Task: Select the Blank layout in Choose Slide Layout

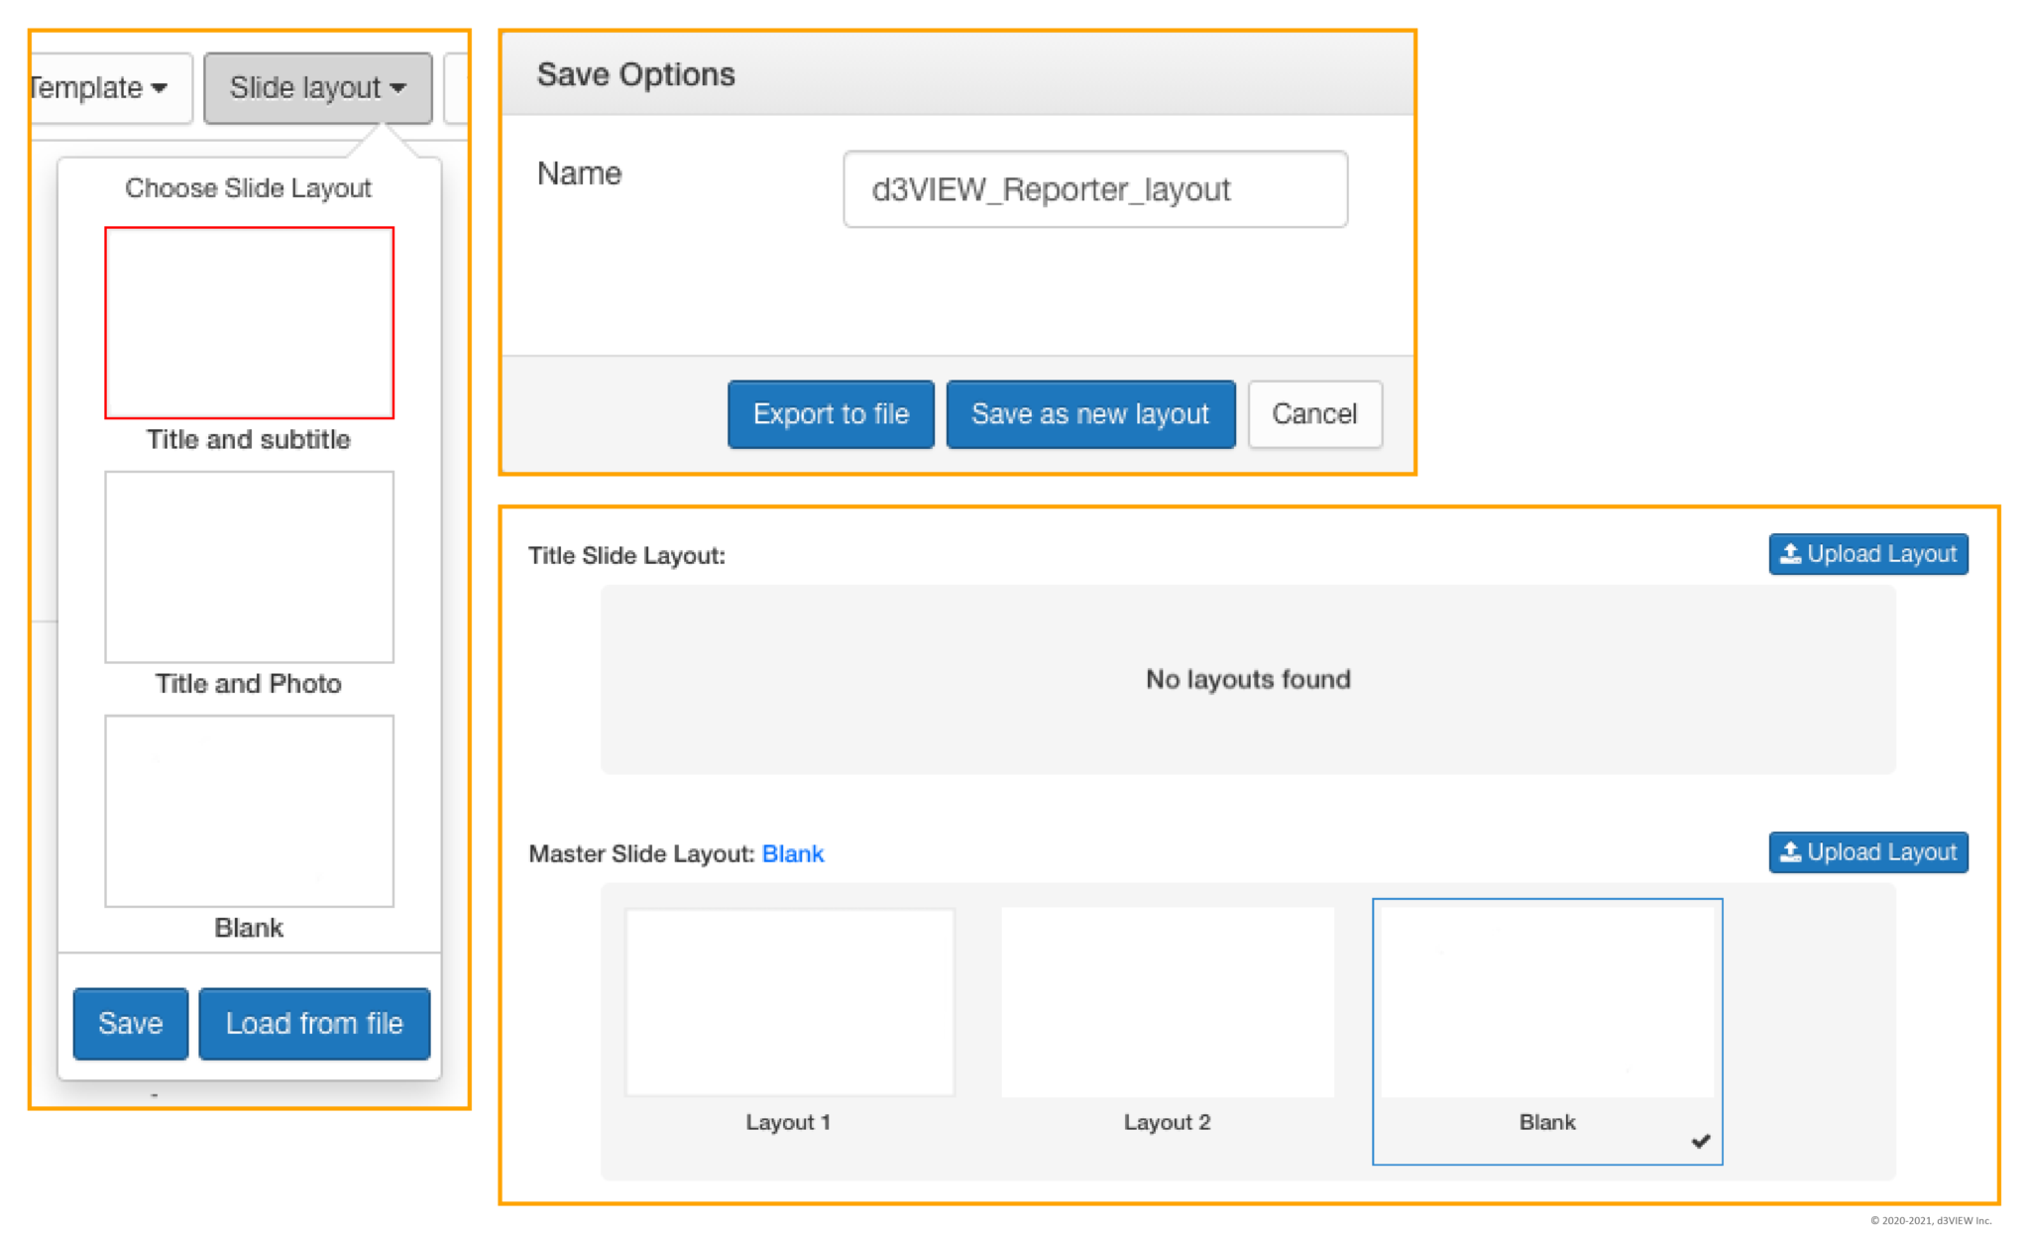Action: click(249, 811)
